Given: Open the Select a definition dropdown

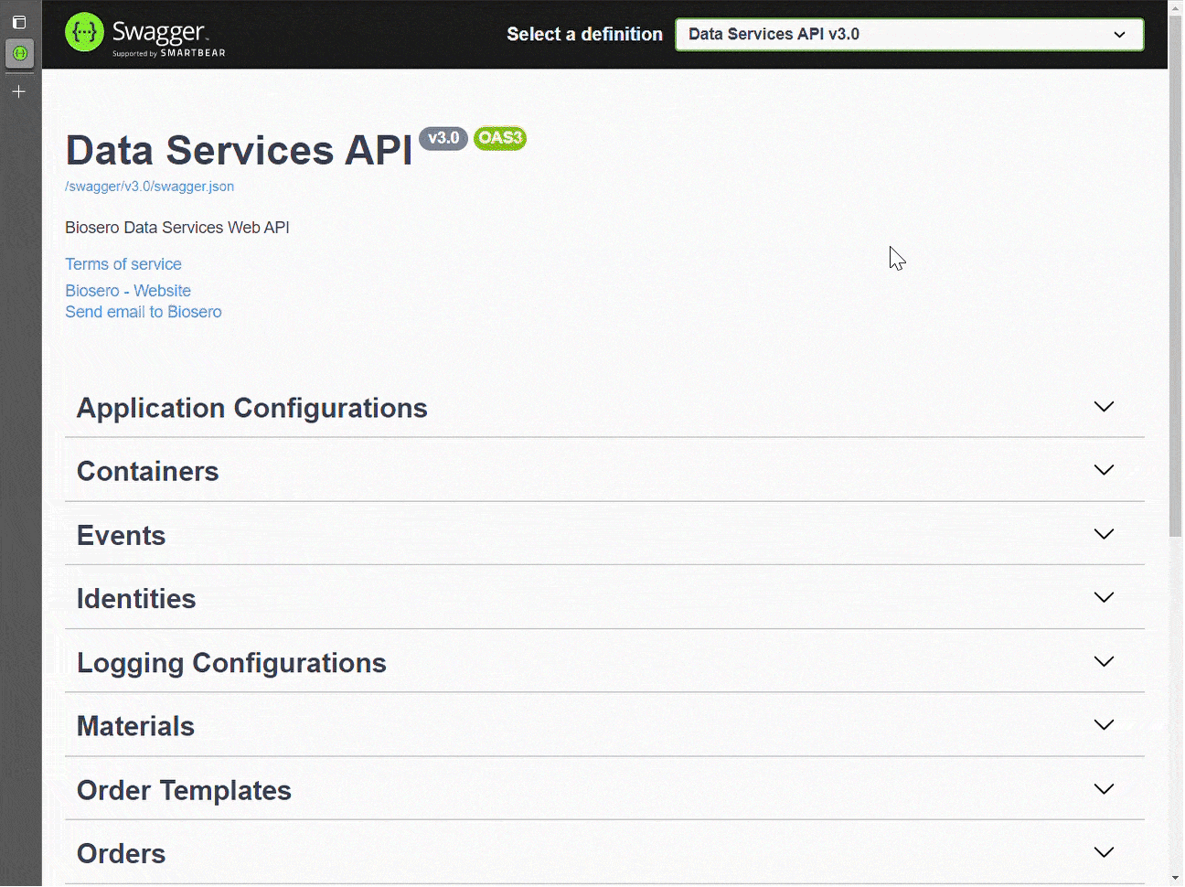Looking at the screenshot, I should click(x=909, y=35).
